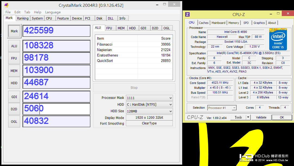The image size is (294, 166).
Task: Open the Caches tab in CPU-Z
Action: coord(204,23)
